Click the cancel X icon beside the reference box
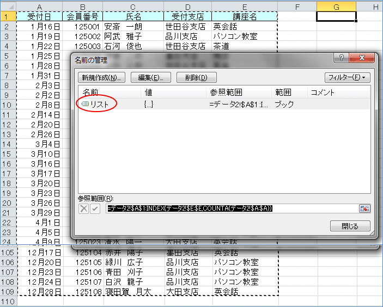Image resolution: width=383 pixels, height=307 pixels. click(x=83, y=209)
